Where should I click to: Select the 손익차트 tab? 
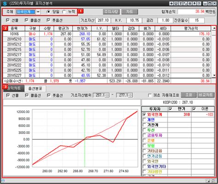point(14,88)
